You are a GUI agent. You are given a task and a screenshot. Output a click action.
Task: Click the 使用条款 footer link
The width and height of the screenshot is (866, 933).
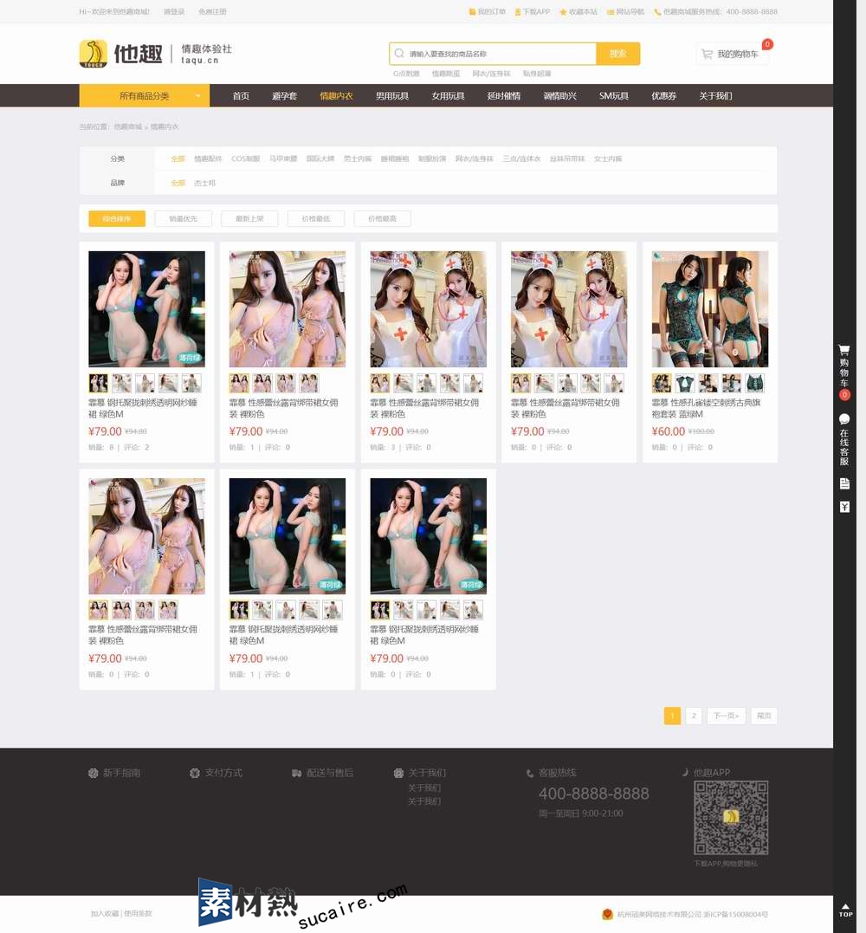(138, 913)
